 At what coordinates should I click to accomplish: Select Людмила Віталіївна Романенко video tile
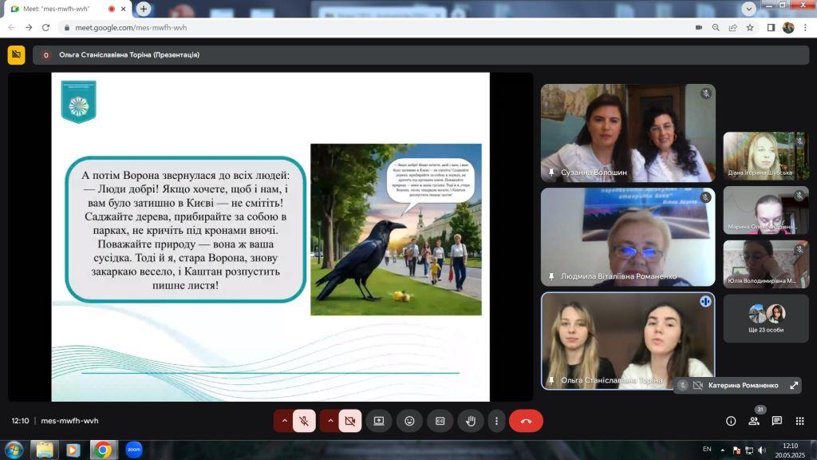point(628,236)
